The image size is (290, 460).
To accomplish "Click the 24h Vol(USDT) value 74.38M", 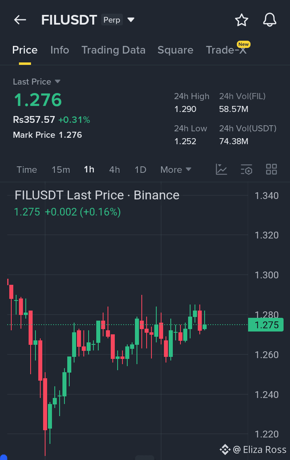I will click(234, 141).
